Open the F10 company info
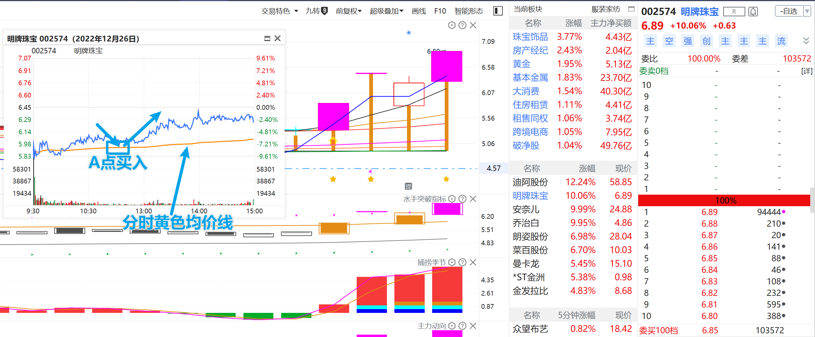The width and height of the screenshot is (815, 337). tap(440, 11)
